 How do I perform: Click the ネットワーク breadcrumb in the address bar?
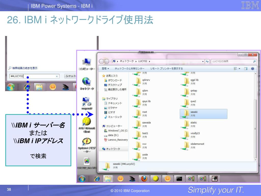[127, 61]
